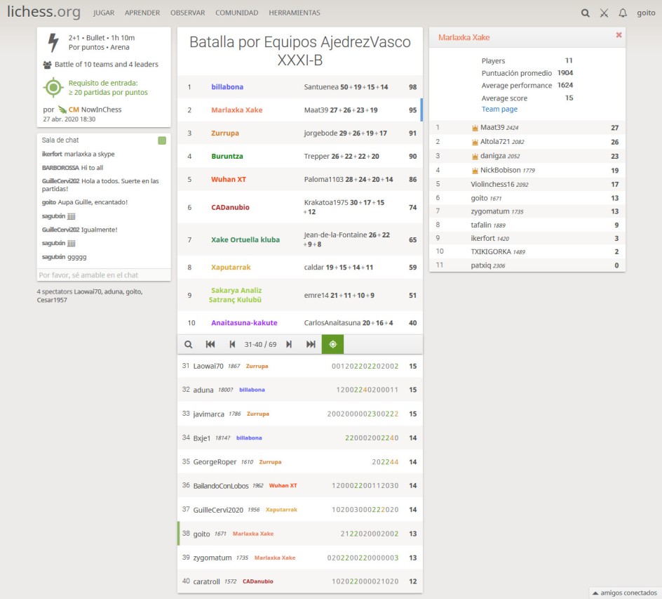
Task: Go to the next standings page
Action: 288,344
